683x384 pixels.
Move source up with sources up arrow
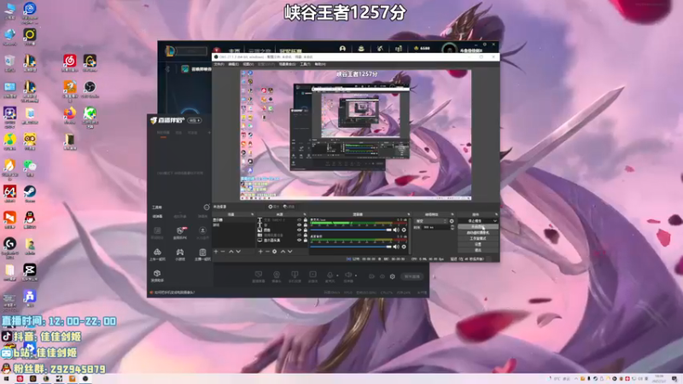coord(283,252)
